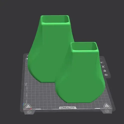Select the shorter green vase model
The height and width of the screenshot is (124, 124).
[x=82, y=75]
